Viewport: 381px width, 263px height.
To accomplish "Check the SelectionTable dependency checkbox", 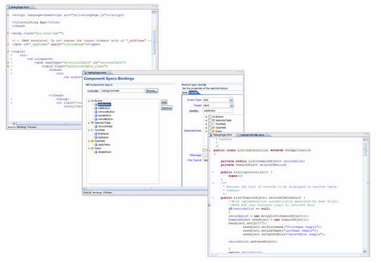I will [210, 120].
